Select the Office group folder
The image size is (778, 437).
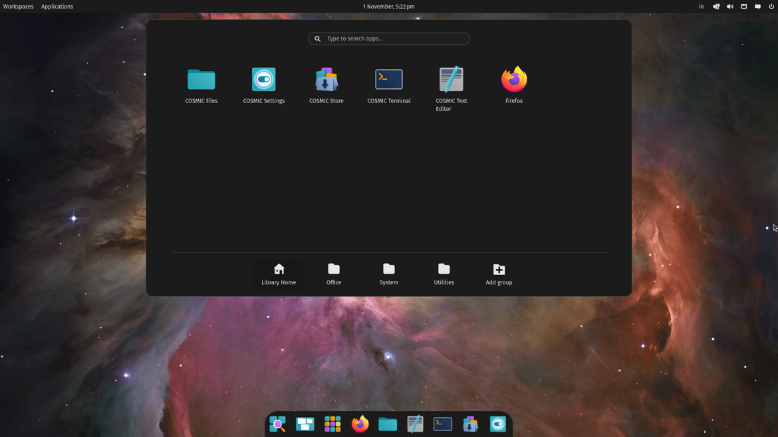tap(333, 274)
